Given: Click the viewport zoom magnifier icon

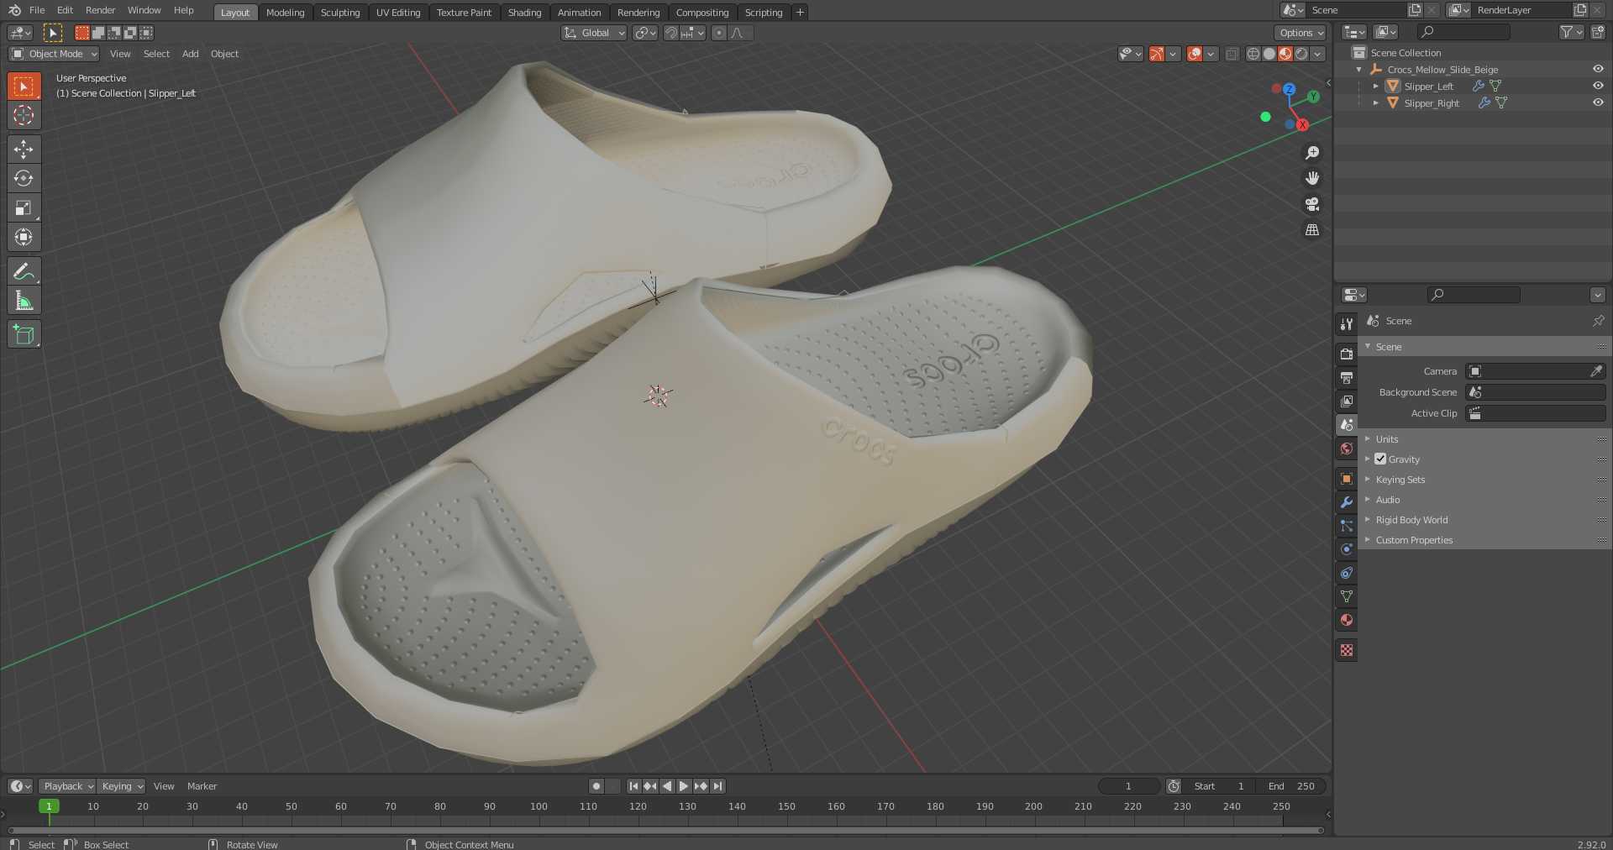Looking at the screenshot, I should (1311, 153).
